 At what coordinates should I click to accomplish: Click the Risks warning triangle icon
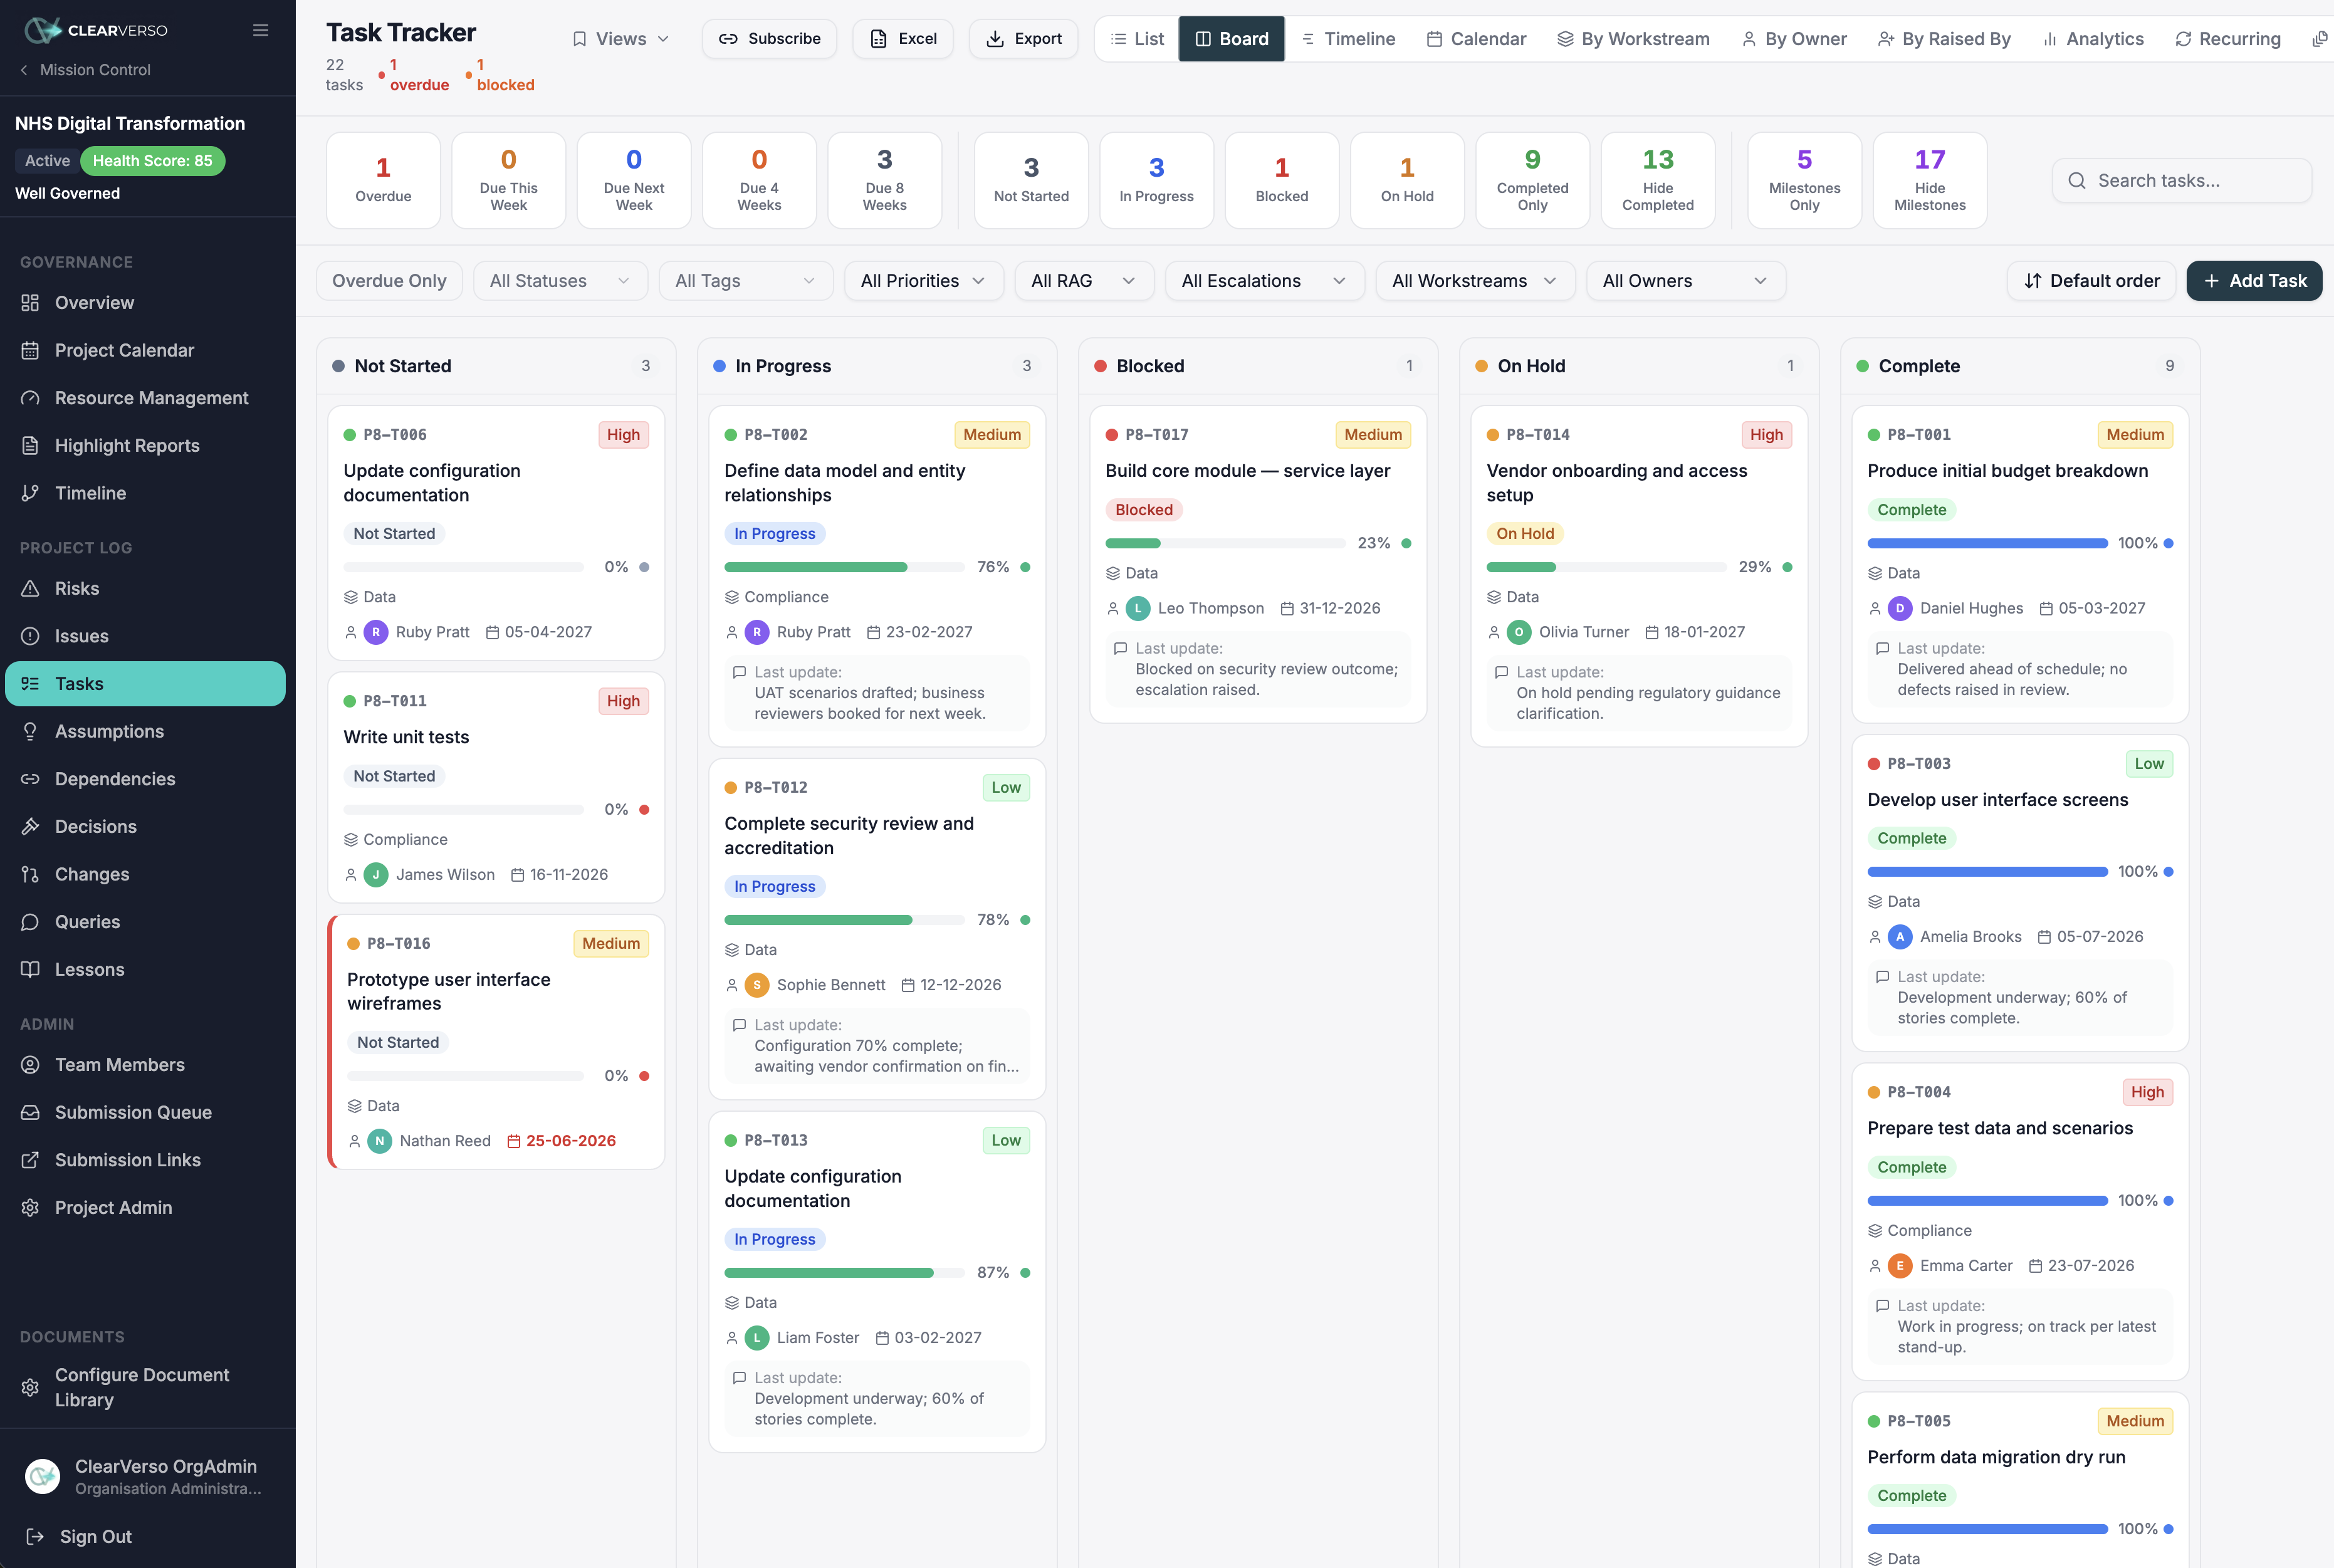pos(30,588)
